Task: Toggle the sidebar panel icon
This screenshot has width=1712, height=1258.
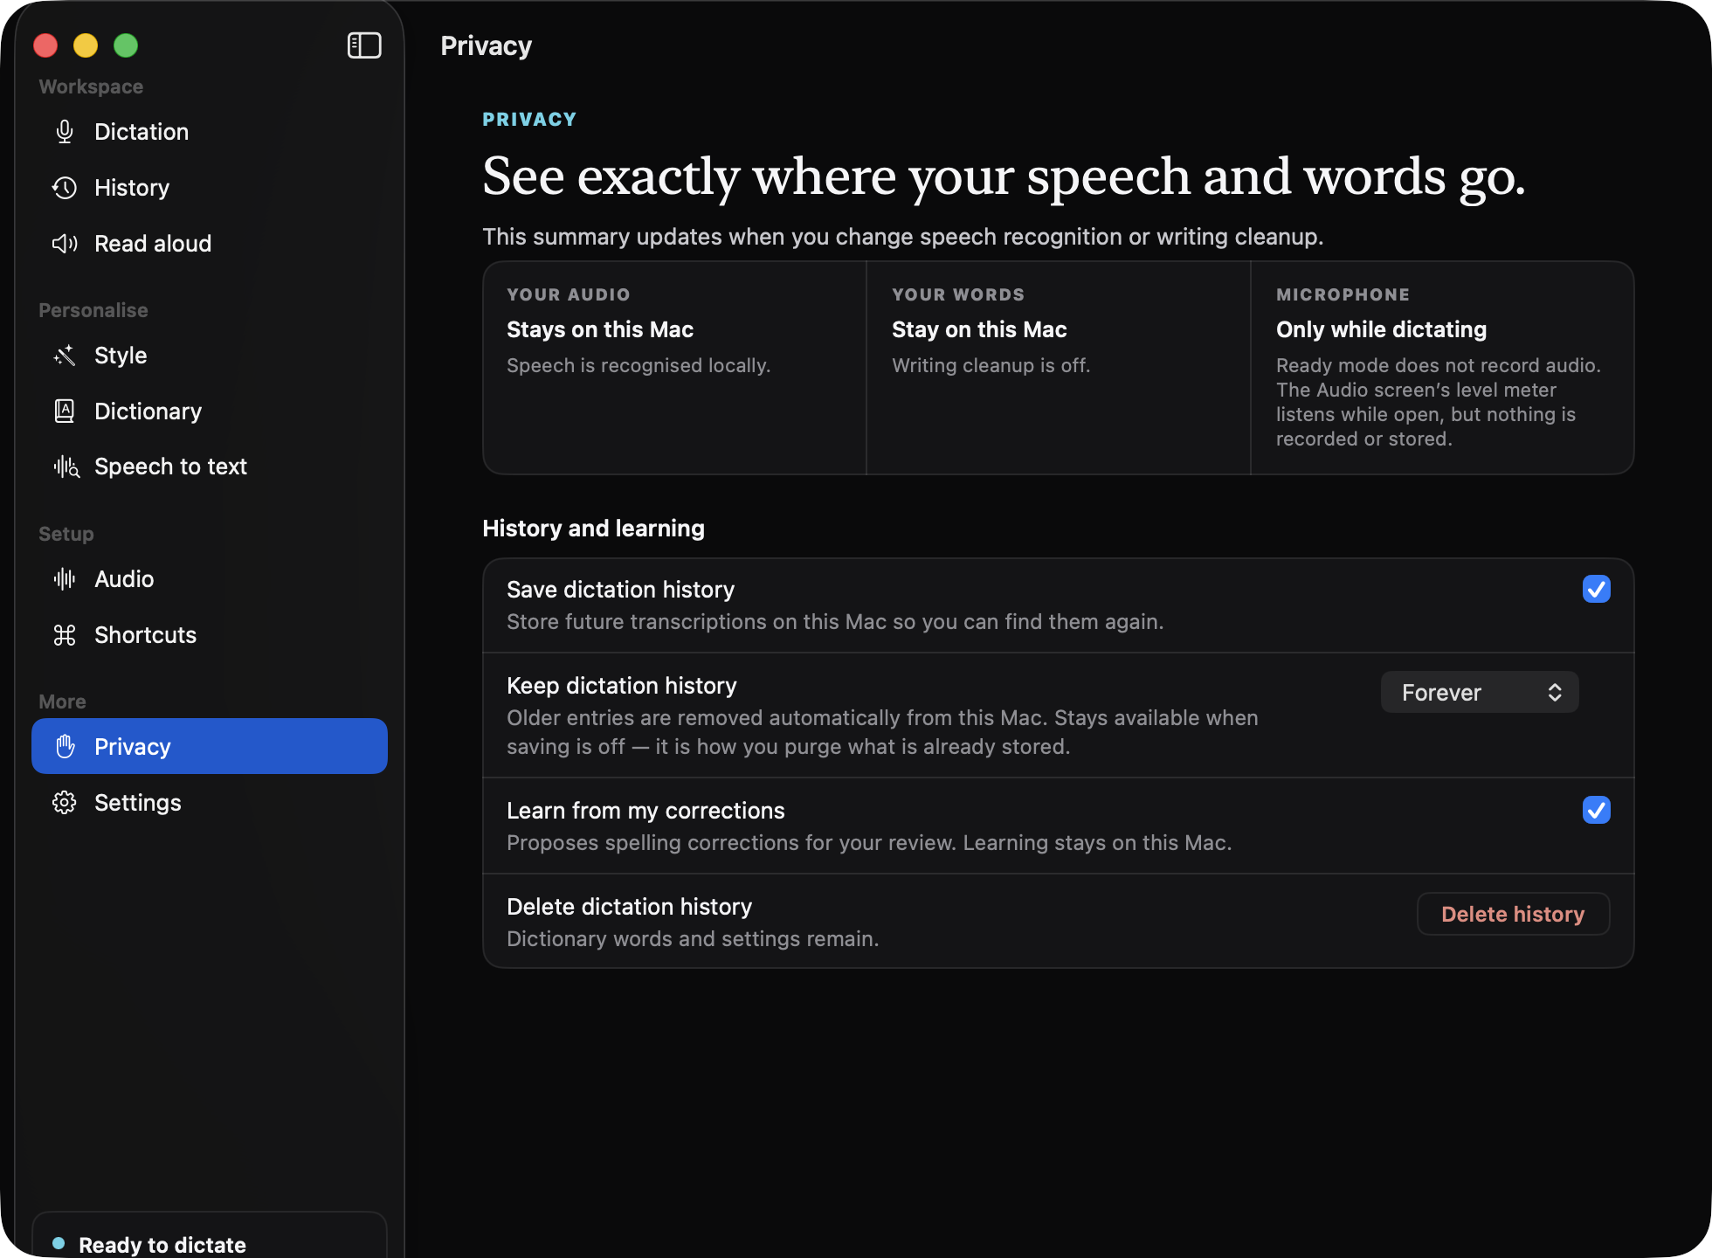Action: pos(364,45)
